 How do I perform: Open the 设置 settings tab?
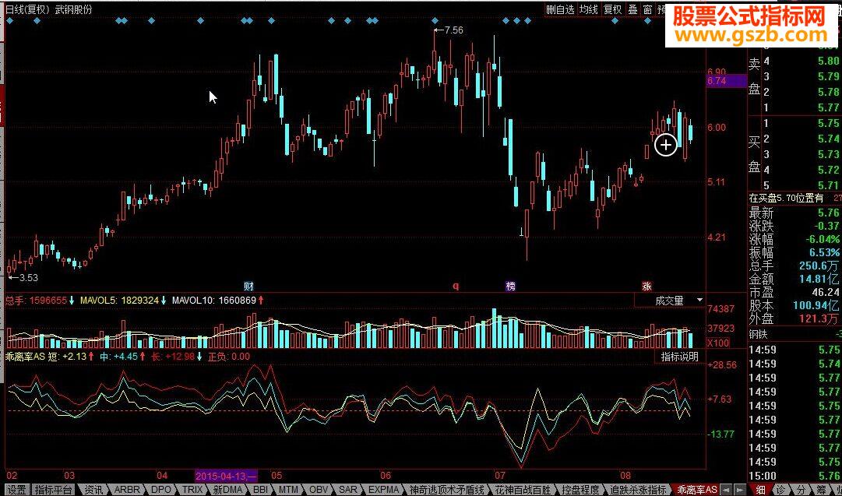coord(16,490)
